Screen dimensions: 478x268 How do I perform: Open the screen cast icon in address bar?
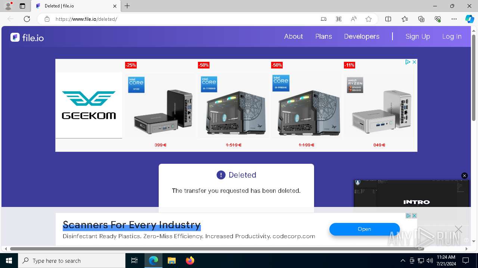click(324, 19)
